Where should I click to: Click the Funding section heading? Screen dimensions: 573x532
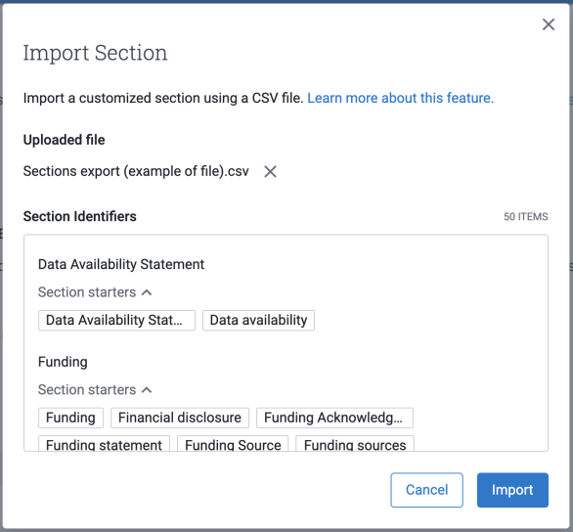[x=63, y=362]
